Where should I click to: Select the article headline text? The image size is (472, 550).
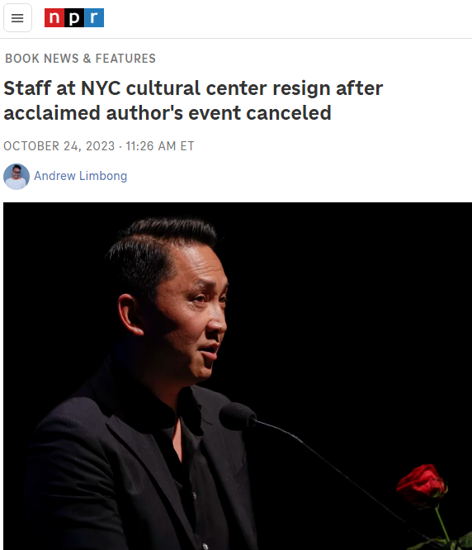pos(193,100)
